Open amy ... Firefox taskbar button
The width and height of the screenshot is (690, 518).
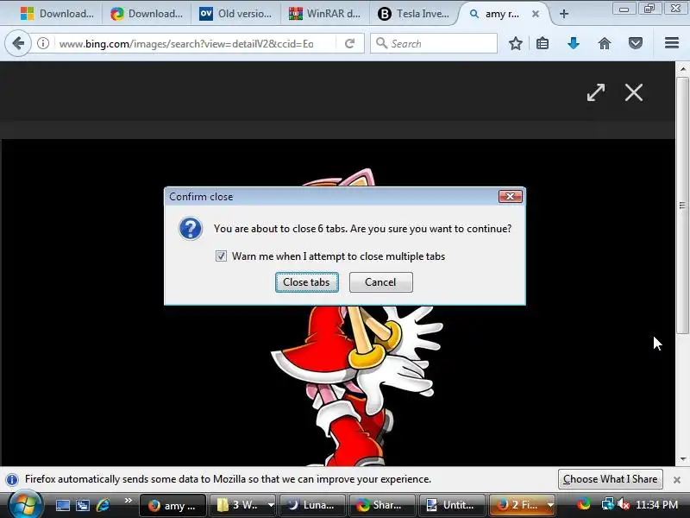172,505
